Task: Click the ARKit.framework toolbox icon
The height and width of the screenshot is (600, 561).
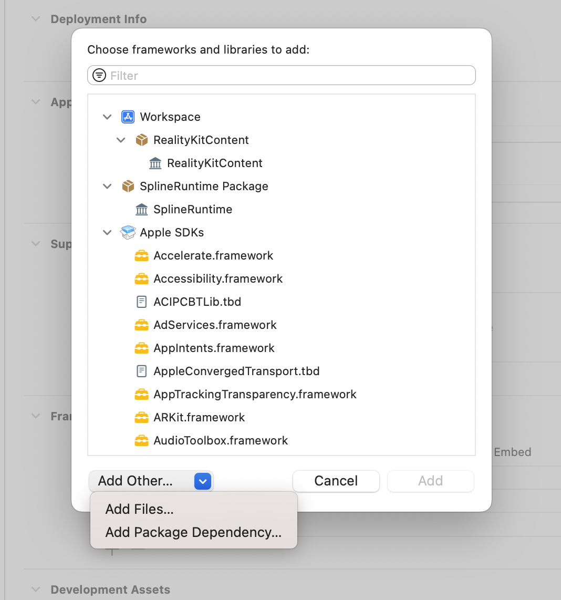Action: (x=142, y=417)
